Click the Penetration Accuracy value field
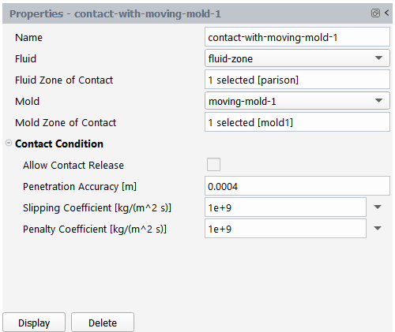The image size is (395, 332). [297, 186]
